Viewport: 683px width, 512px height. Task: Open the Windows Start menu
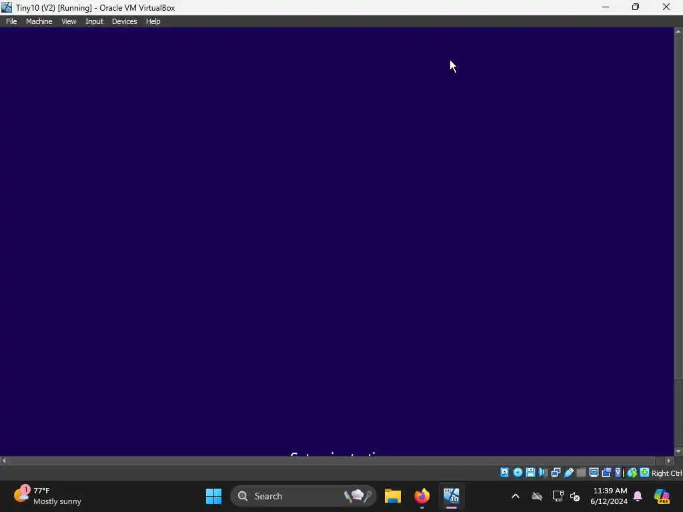[213, 496]
